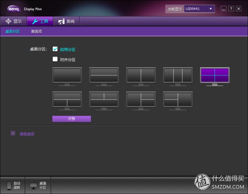Pick the three-column partition layout
The height and width of the screenshot is (194, 248).
click(177, 76)
